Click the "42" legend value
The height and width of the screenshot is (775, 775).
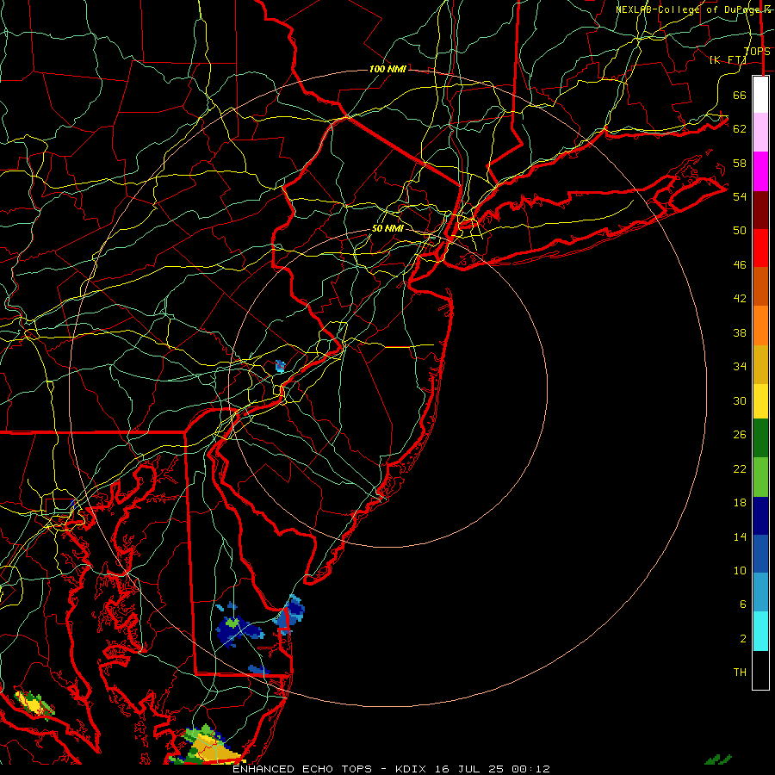tap(740, 299)
